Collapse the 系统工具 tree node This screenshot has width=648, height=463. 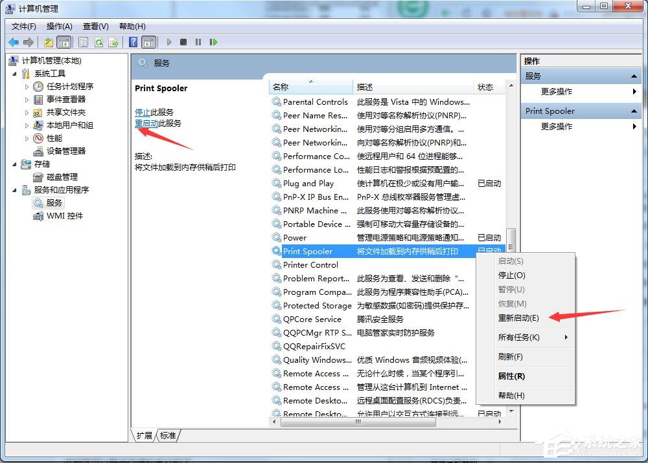tap(14, 74)
